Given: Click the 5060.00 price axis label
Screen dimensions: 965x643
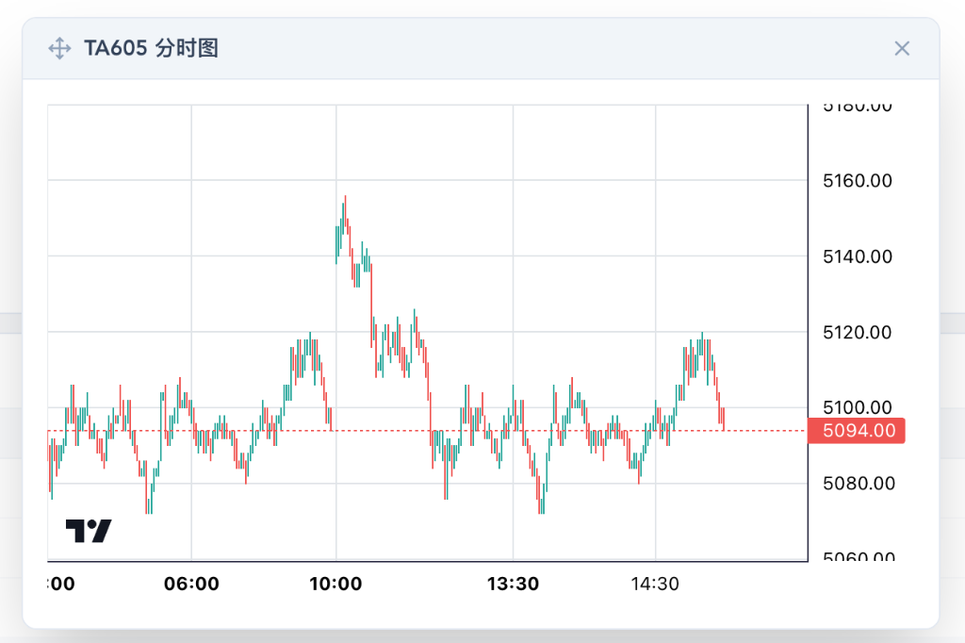Looking at the screenshot, I should (856, 558).
